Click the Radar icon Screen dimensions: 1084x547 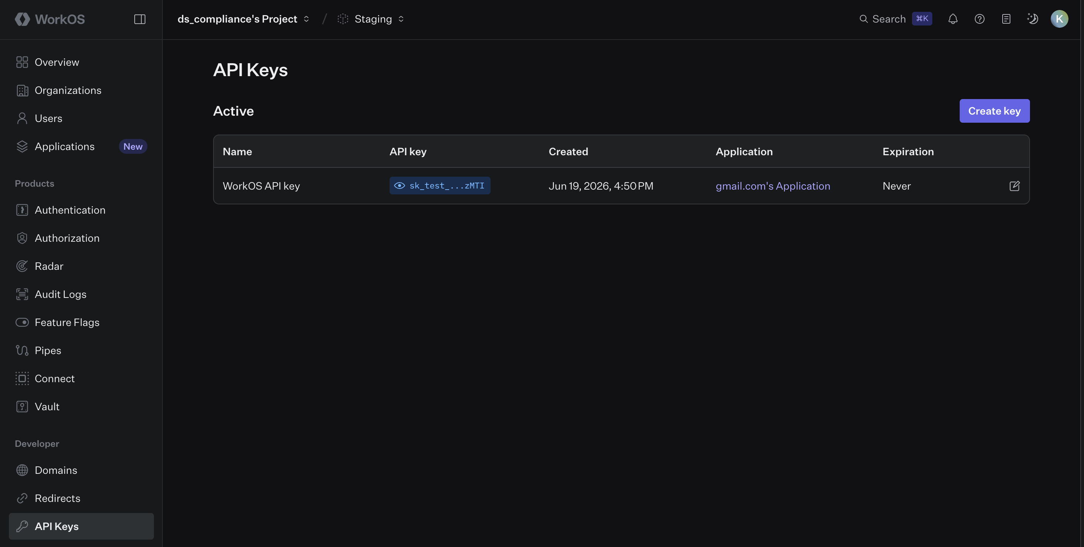[x=22, y=266]
